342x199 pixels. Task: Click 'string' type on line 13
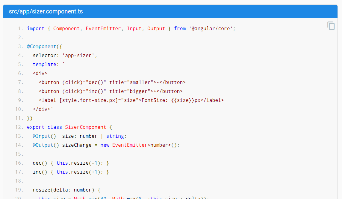(x=115, y=136)
